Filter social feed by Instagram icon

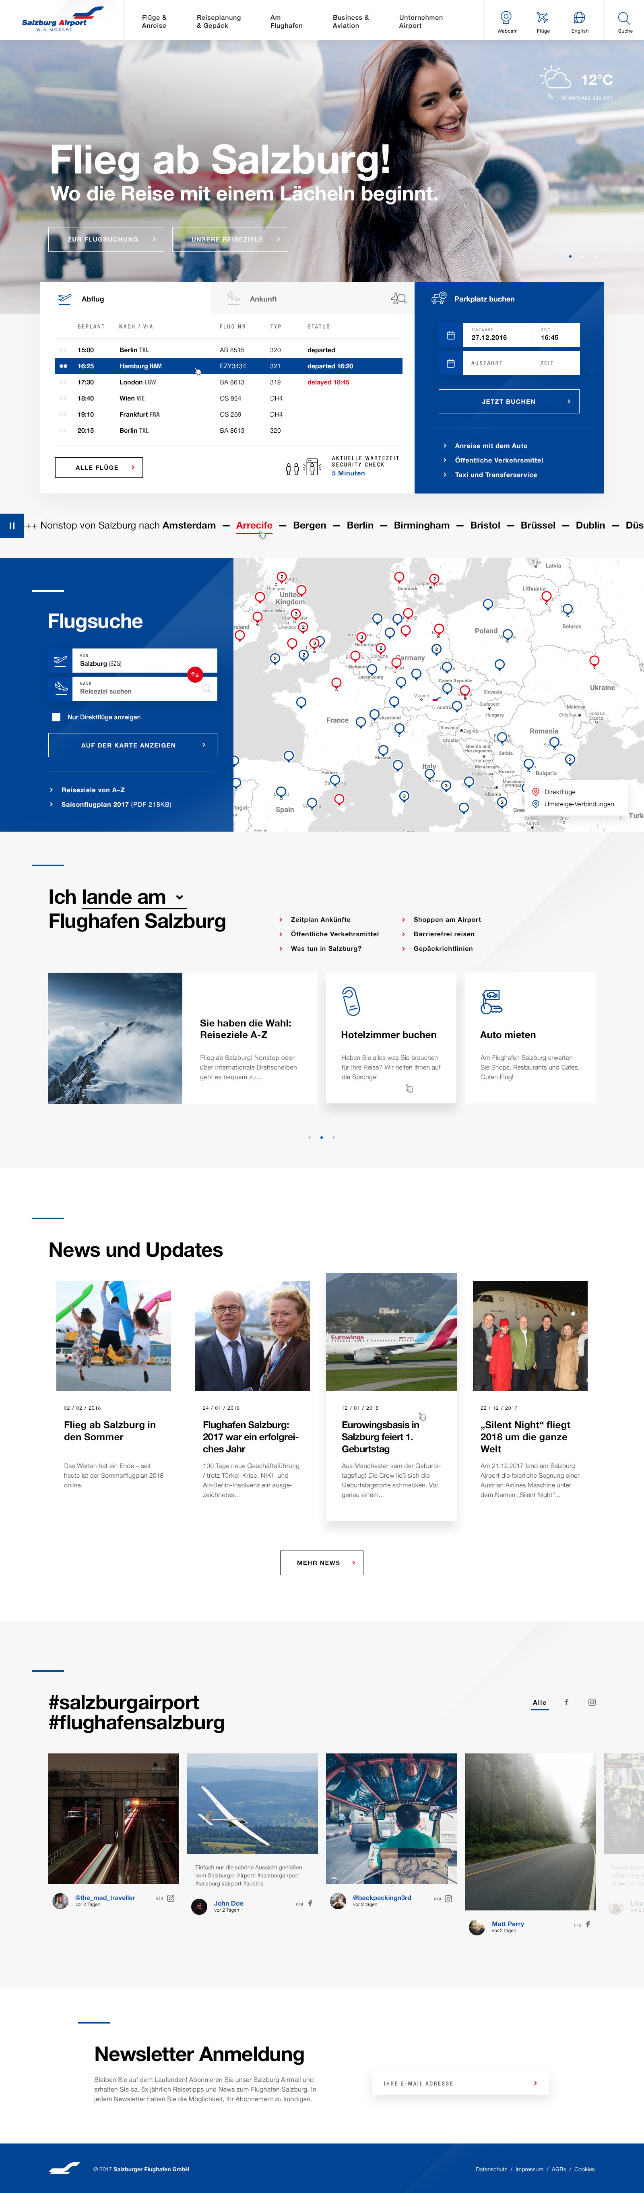592,1703
